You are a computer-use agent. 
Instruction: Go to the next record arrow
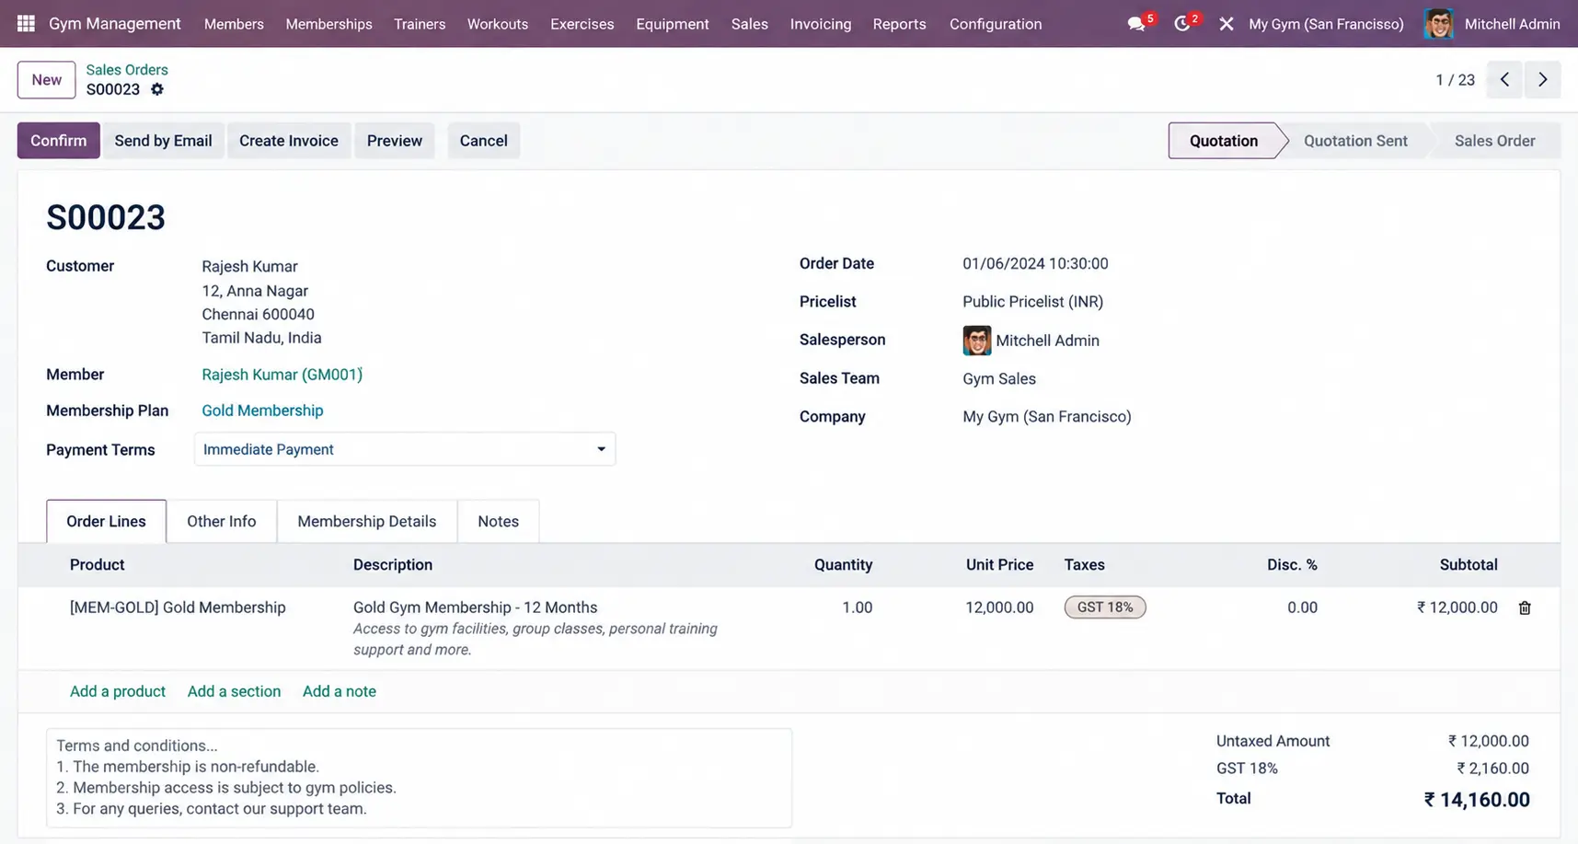pyautogui.click(x=1543, y=80)
